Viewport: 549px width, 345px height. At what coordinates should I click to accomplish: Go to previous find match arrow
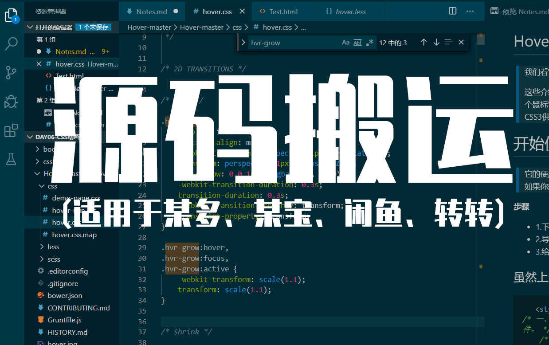pos(424,42)
